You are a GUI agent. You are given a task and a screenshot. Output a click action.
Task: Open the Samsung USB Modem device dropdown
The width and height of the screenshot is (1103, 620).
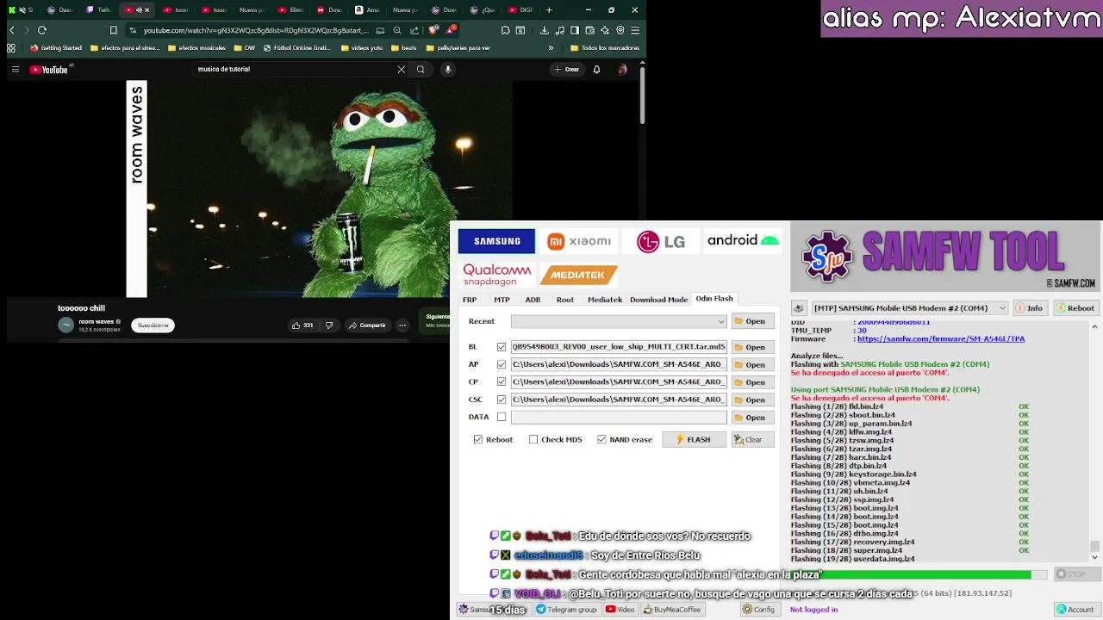point(910,307)
